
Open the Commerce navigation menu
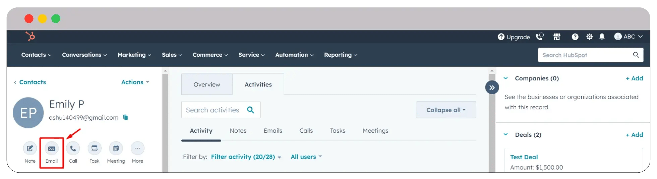210,55
